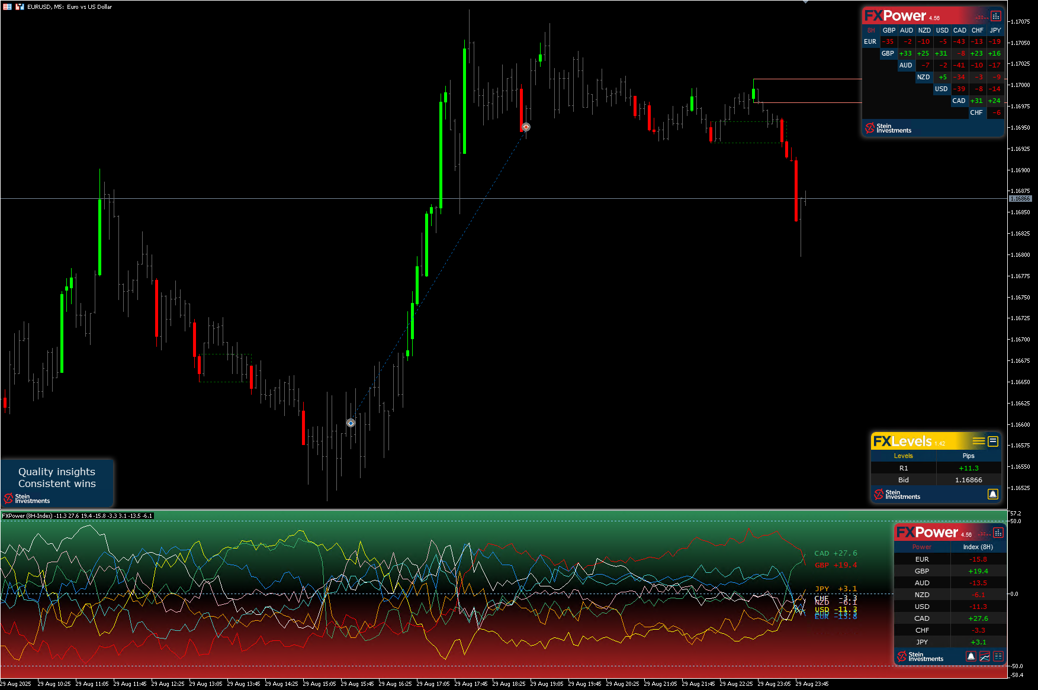Click the "JPY +3.1" line label on the indicator chart
This screenshot has width=1038, height=690.
pyautogui.click(x=835, y=589)
